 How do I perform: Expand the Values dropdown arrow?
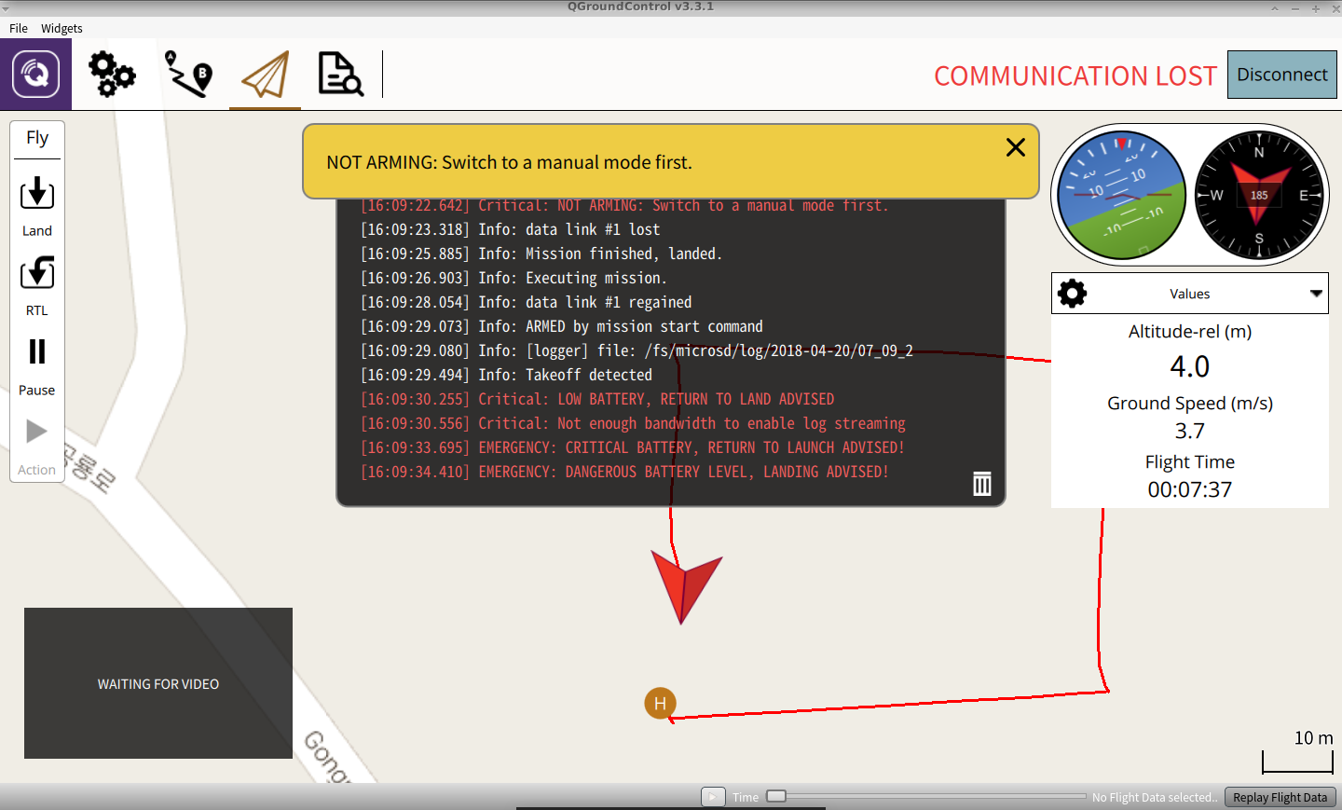click(1316, 294)
